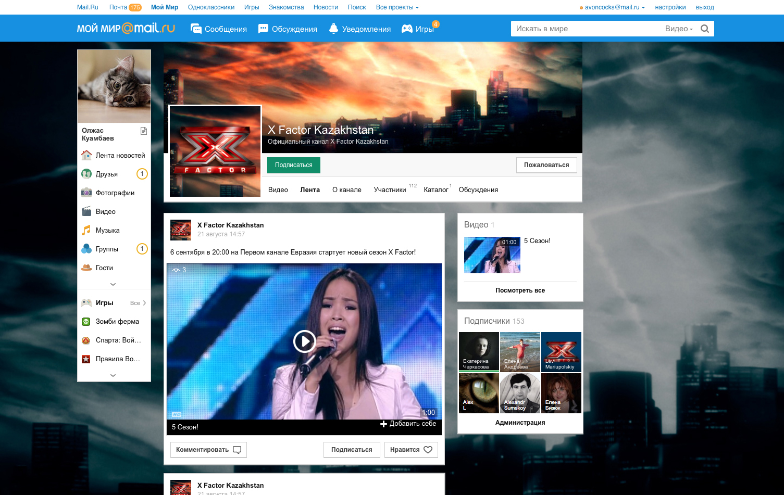Click the Мой Мир@mail.ru logo

[x=126, y=28]
